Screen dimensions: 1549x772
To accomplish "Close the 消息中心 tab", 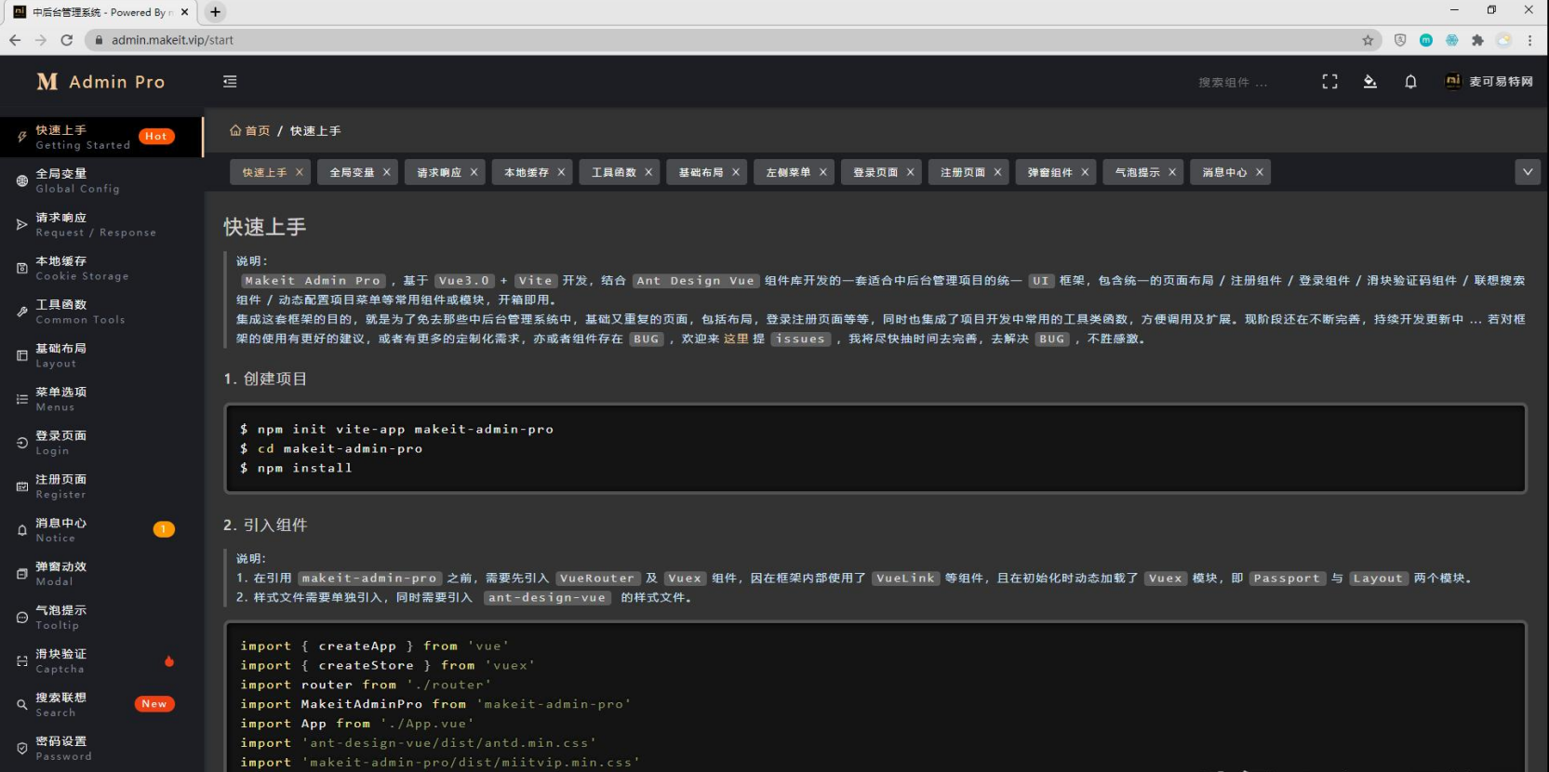I will pyautogui.click(x=1260, y=172).
